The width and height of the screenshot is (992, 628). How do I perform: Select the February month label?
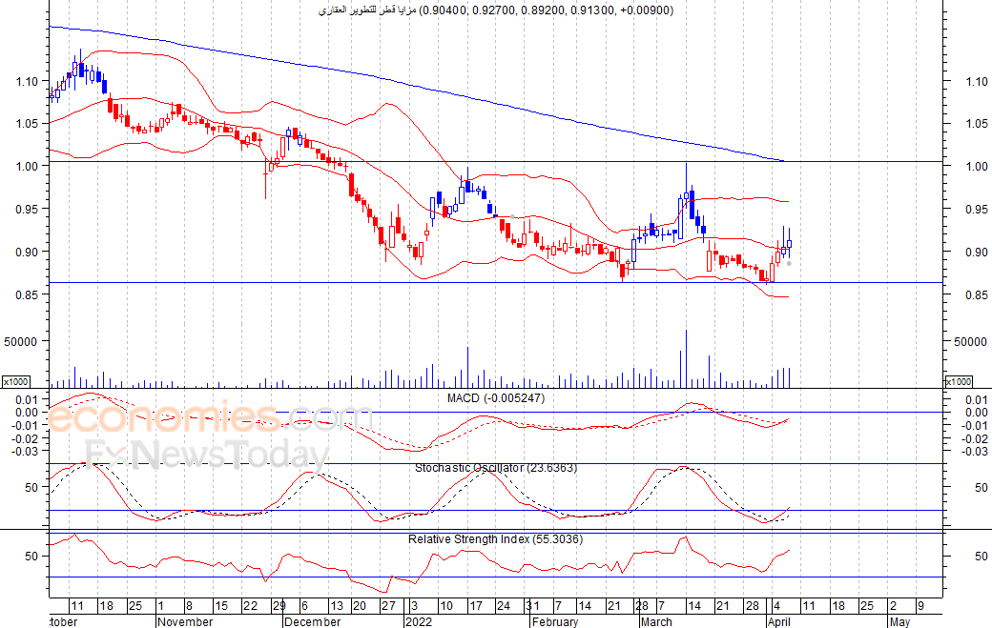[x=555, y=621]
